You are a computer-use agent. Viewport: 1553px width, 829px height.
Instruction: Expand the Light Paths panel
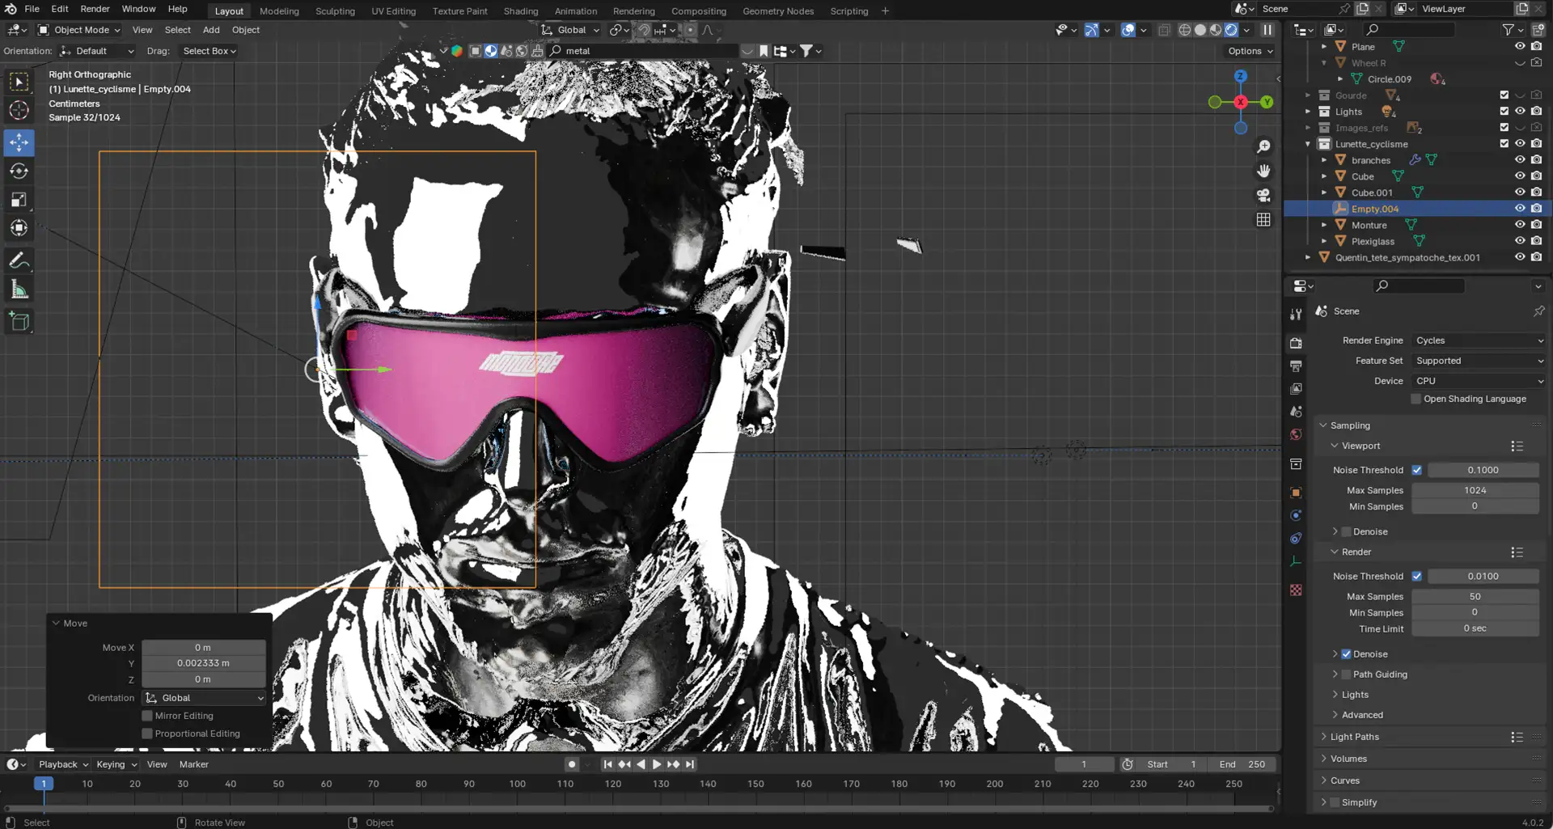[x=1354, y=737]
